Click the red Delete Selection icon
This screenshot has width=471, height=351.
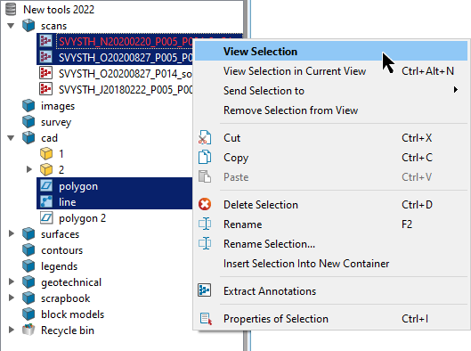[x=205, y=205]
